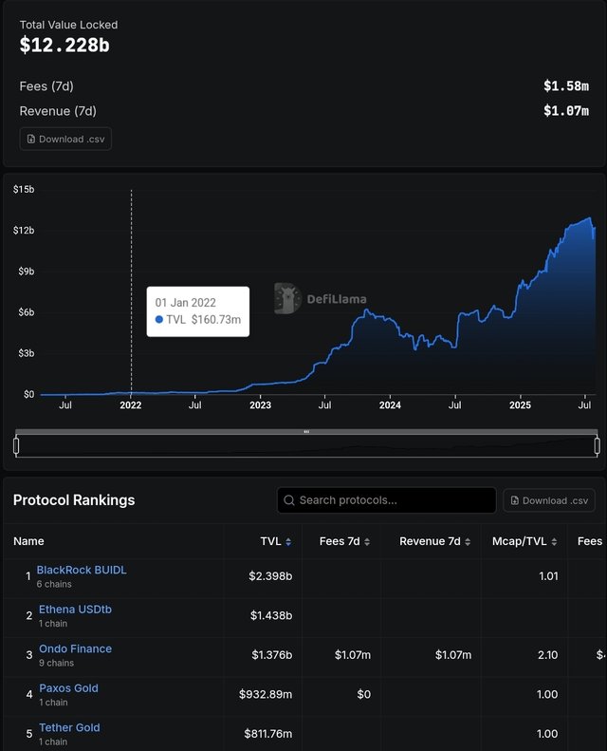Click BlackRock BUIDL's 1.01 Mcap/TVL value
Image resolution: width=607 pixels, height=751 pixels.
click(x=548, y=575)
